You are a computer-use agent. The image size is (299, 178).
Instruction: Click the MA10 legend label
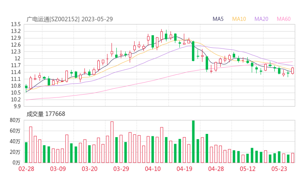(239, 19)
